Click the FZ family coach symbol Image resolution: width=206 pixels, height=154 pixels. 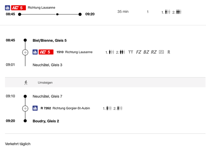(x=139, y=52)
